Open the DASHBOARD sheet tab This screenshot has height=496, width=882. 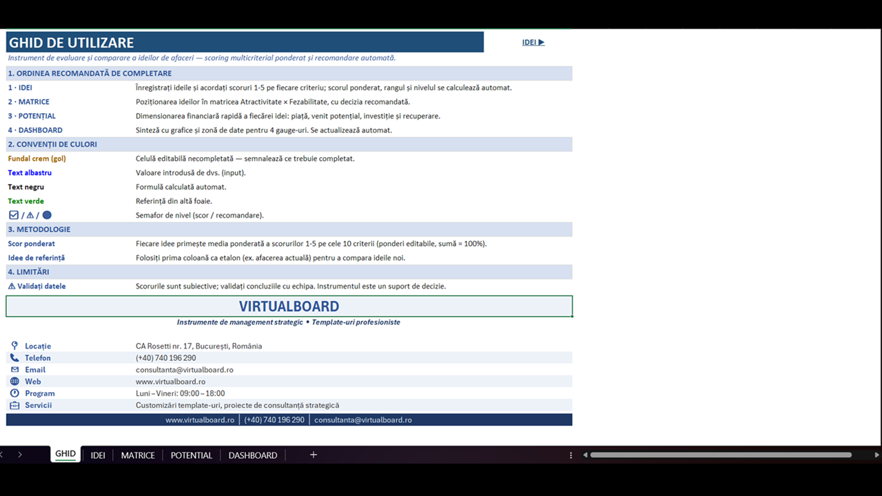tap(253, 455)
